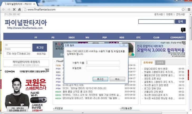Focus the password field in the auth dialog
192x114 pixels.
(103, 68)
